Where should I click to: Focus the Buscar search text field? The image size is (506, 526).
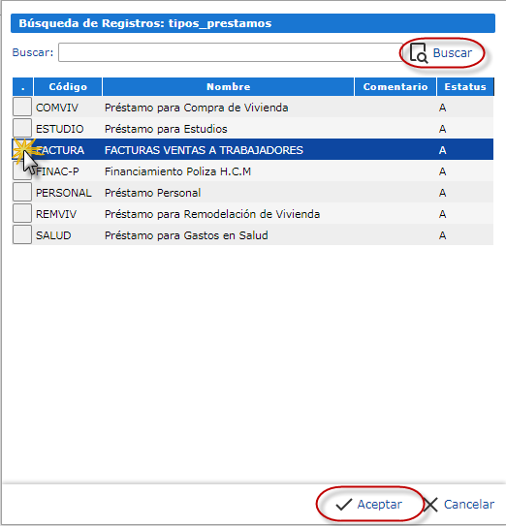(x=231, y=52)
